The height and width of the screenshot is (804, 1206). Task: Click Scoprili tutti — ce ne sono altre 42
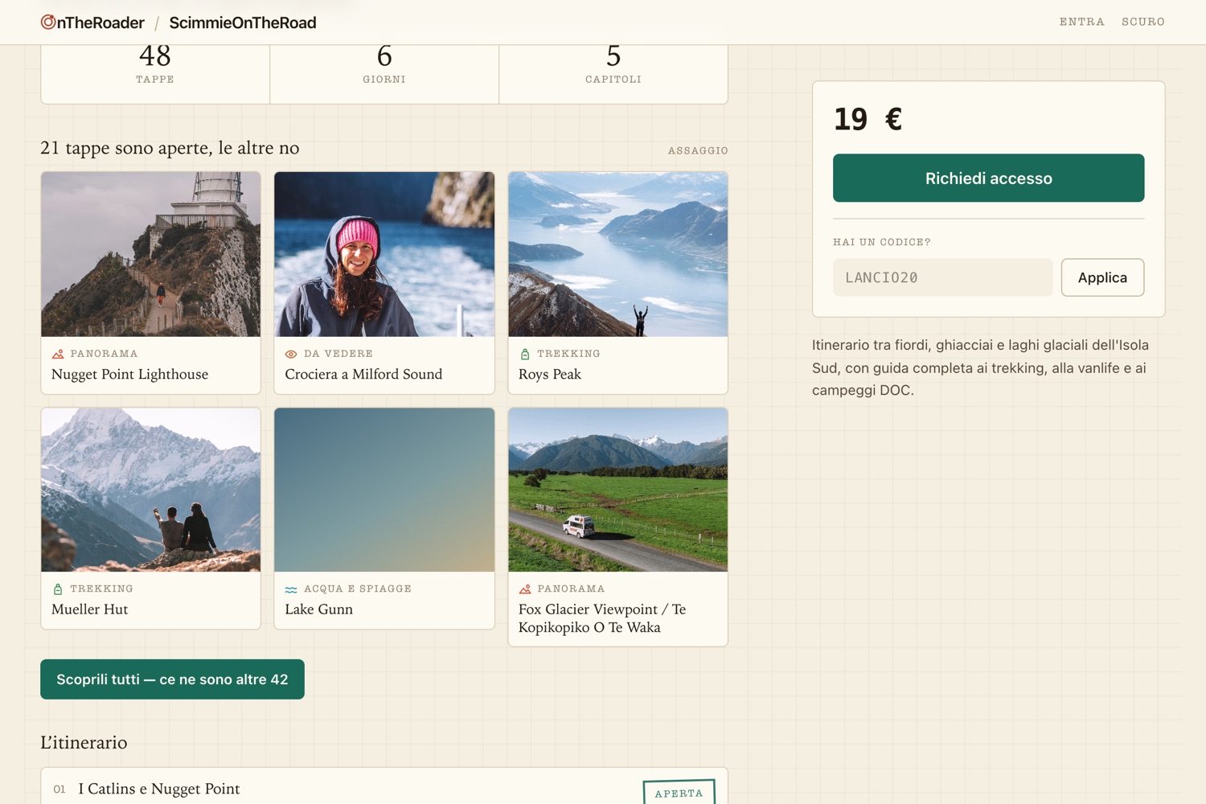coord(172,679)
